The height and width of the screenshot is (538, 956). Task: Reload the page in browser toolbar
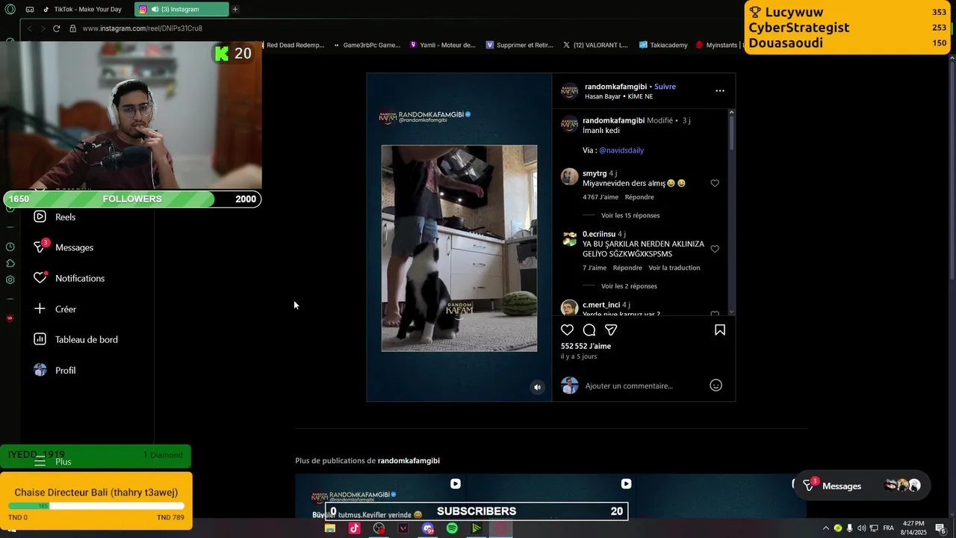(x=56, y=28)
